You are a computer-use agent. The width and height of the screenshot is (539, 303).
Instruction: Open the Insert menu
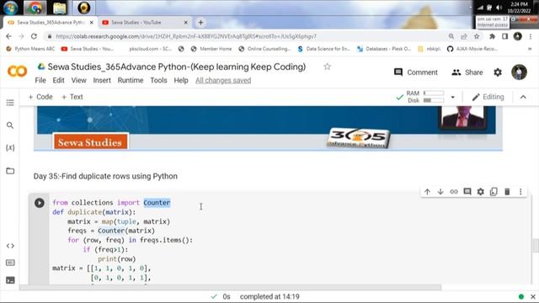point(102,81)
